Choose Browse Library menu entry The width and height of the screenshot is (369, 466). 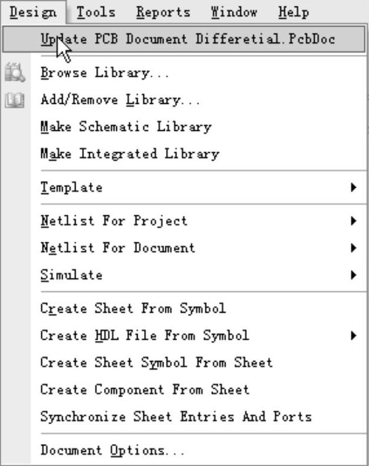click(105, 73)
